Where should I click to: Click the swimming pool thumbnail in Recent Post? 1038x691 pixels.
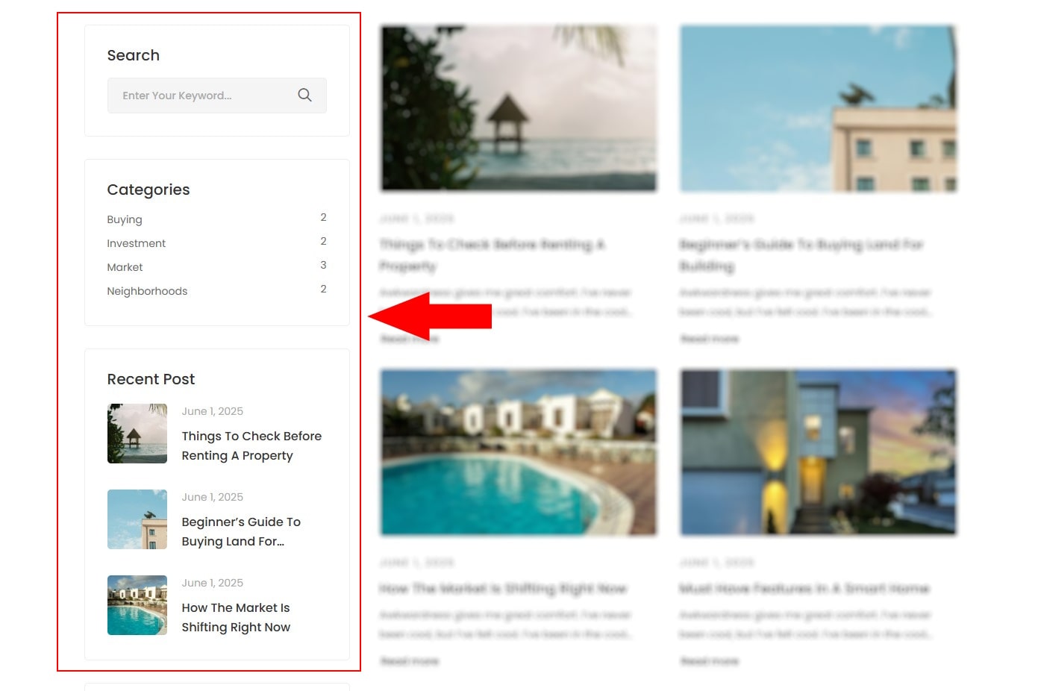click(x=137, y=605)
